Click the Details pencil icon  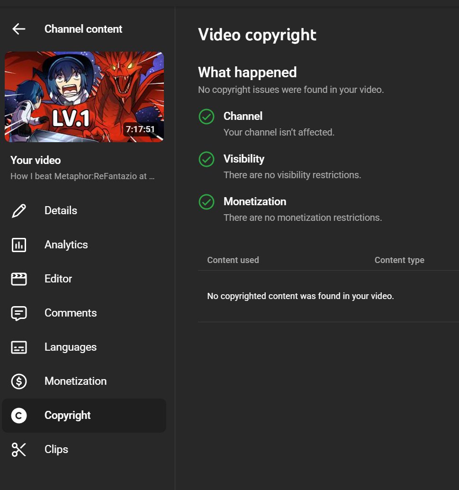coord(19,210)
